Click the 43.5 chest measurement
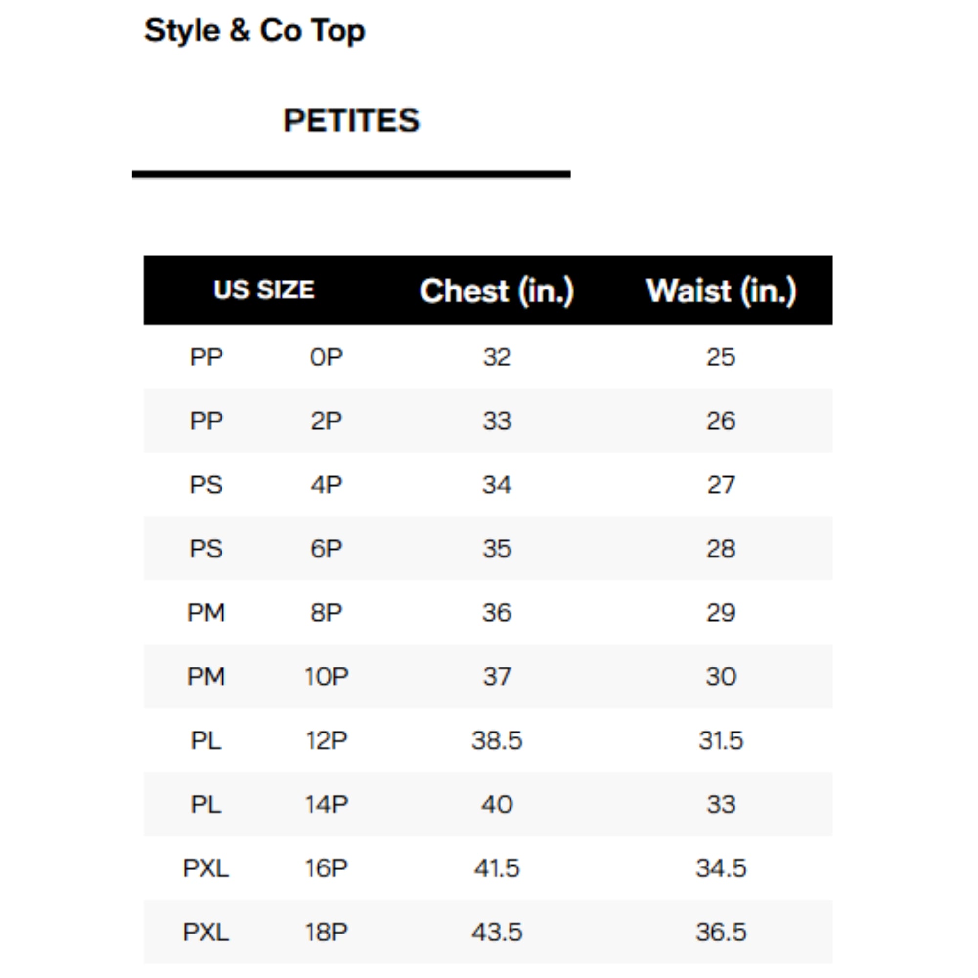This screenshot has width=978, height=978. click(x=497, y=932)
